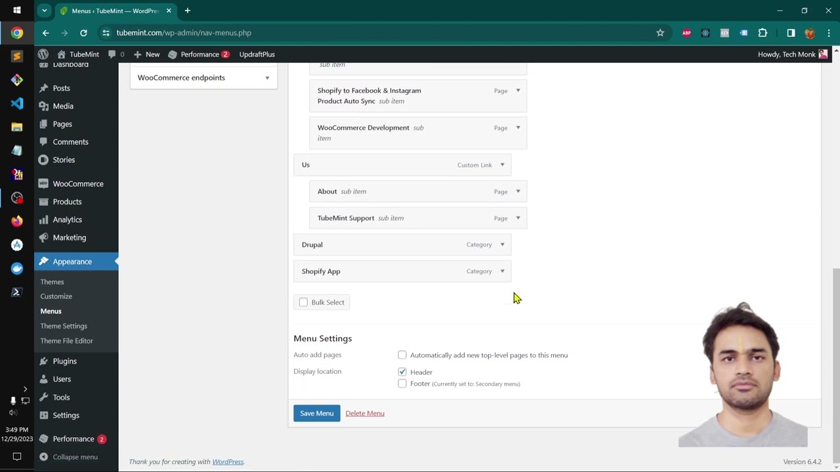840x472 pixels.
Task: Expand the TubeMint Support sub item
Action: coord(518,218)
